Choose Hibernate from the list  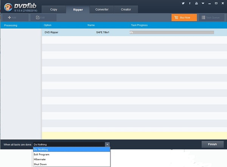72,159
